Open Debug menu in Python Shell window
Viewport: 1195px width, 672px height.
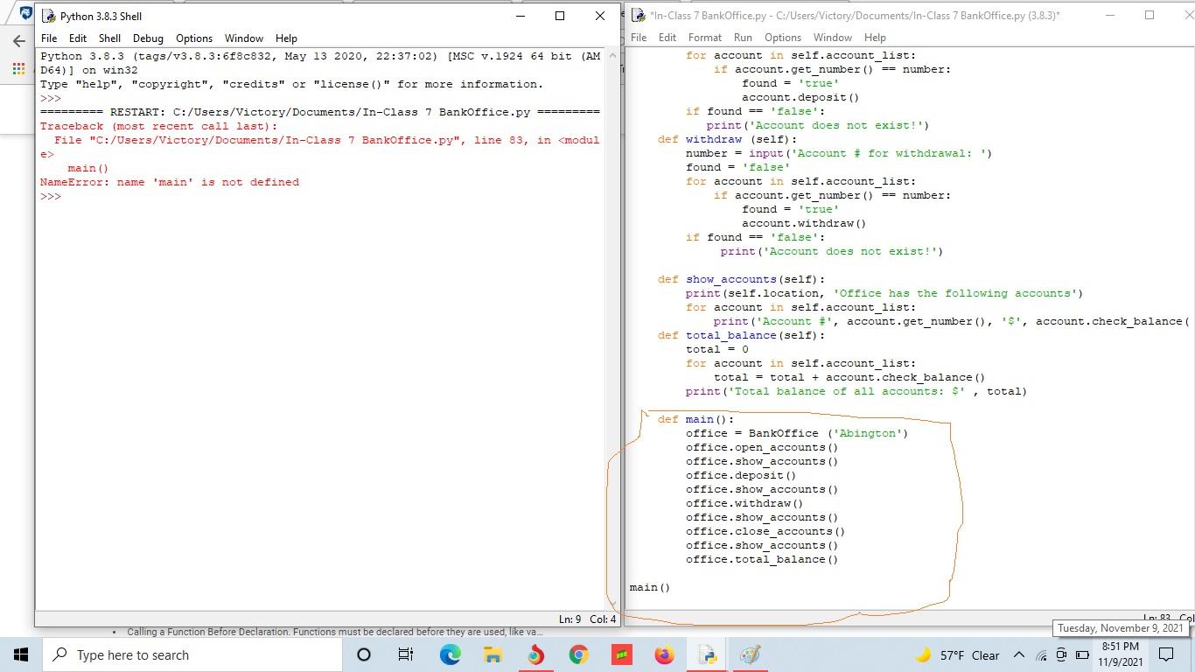[148, 38]
